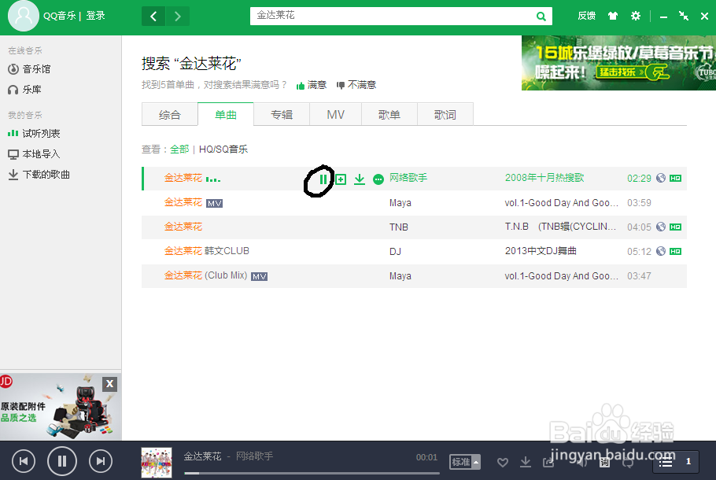Screen dimensions: 716x480
Task: Switch to the MV tab
Action: pyautogui.click(x=335, y=113)
